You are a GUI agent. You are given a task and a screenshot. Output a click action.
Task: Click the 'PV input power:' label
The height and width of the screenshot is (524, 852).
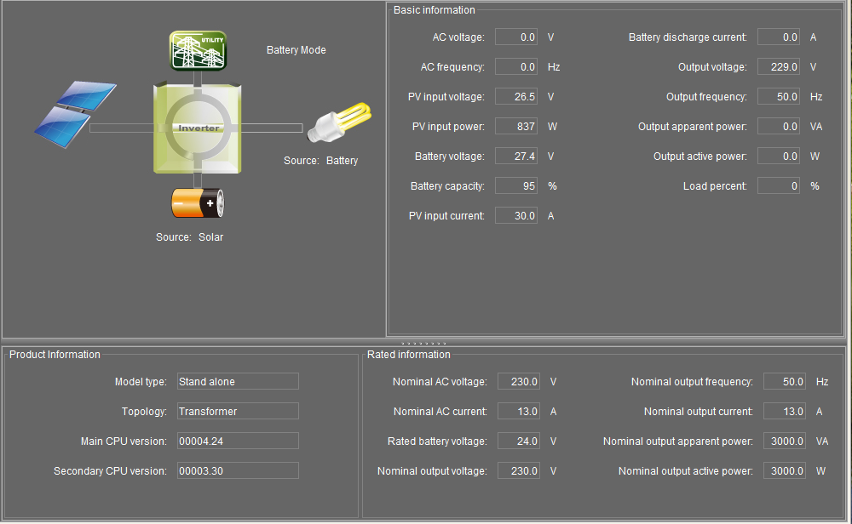coord(448,127)
